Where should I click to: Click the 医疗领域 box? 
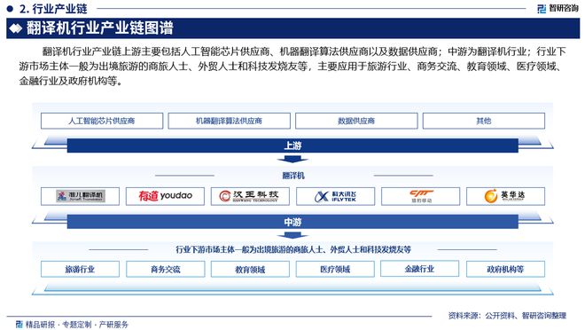coord(335,269)
